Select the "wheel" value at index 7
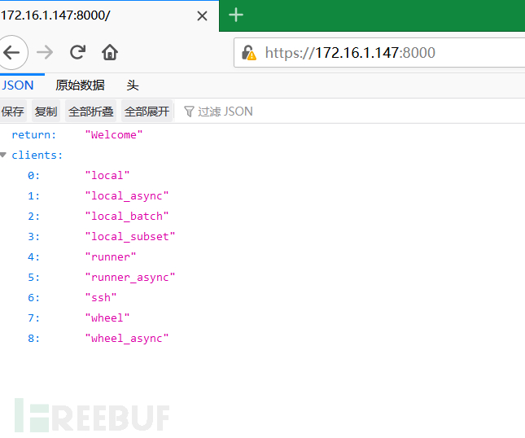525x438 pixels. point(107,318)
